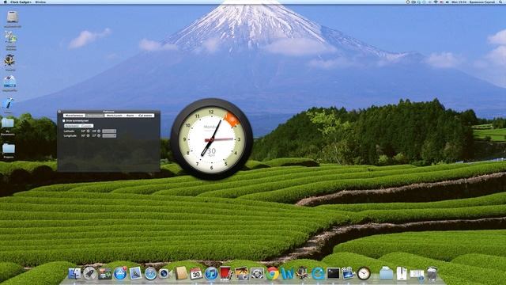
Task: Open the brown Address Book icon
Action: (181, 273)
